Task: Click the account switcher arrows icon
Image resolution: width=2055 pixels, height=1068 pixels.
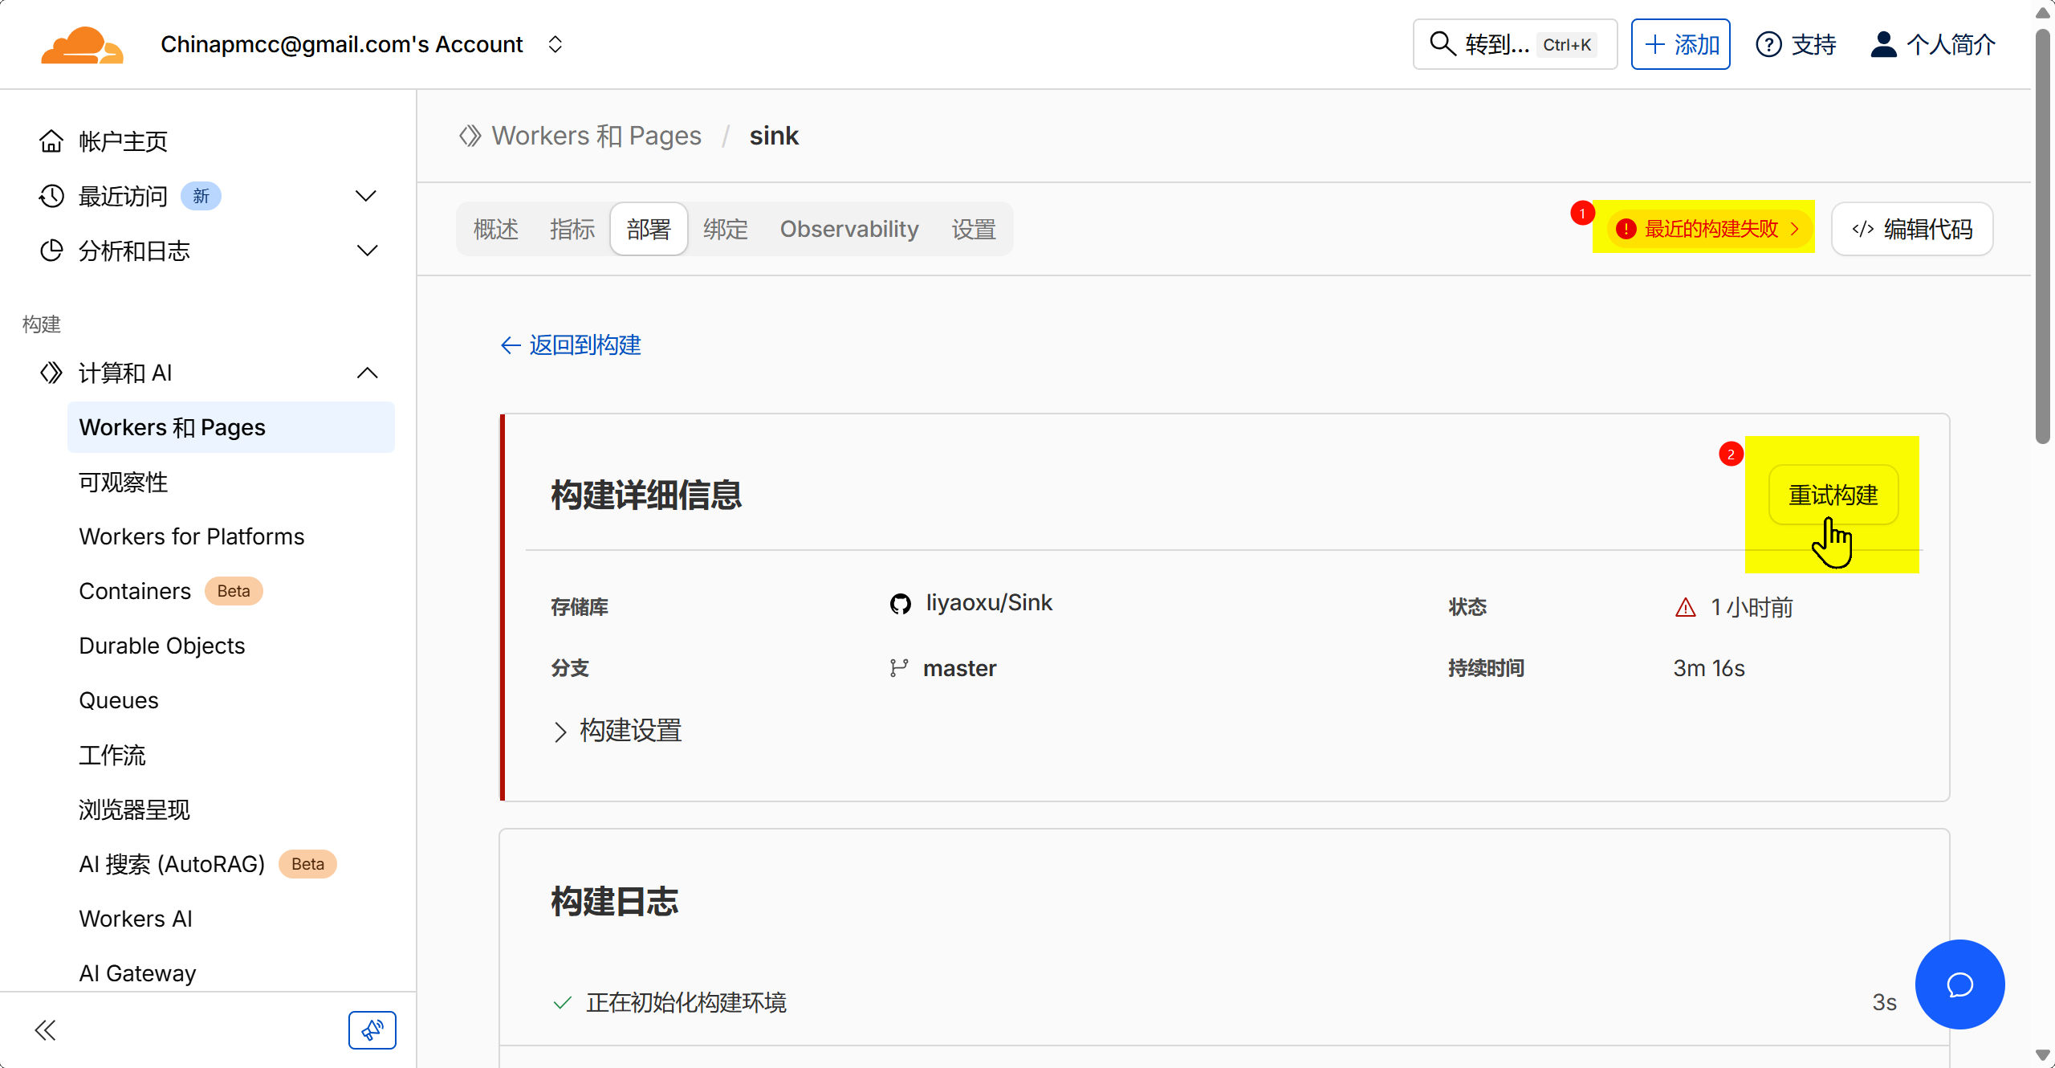Action: (x=555, y=44)
